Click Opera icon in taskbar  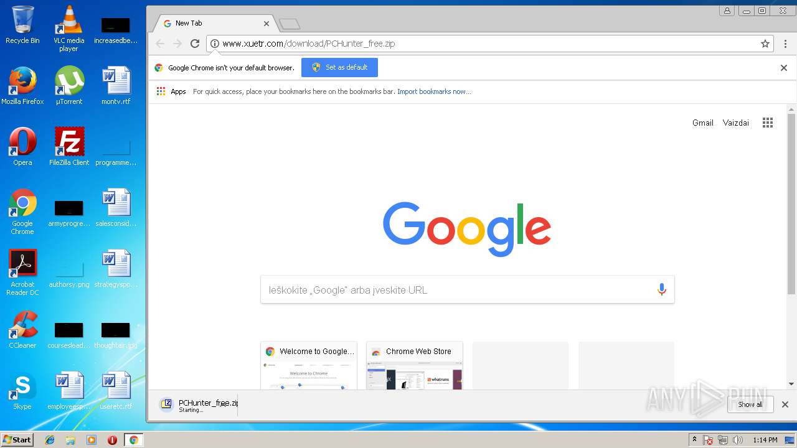coord(112,440)
